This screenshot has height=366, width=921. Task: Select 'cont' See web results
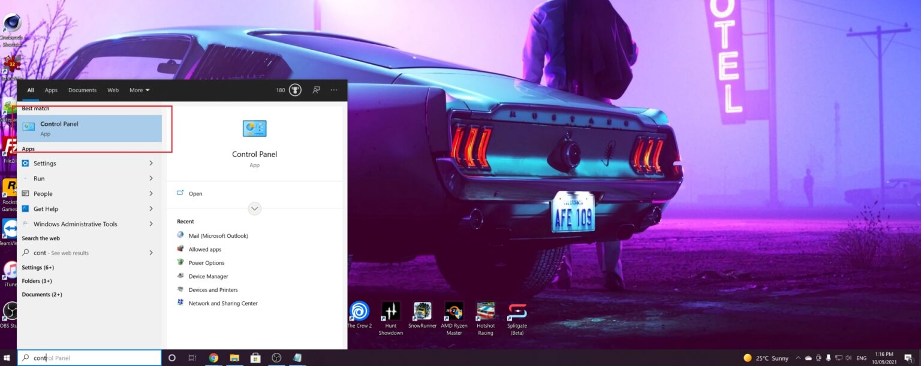pyautogui.click(x=89, y=253)
